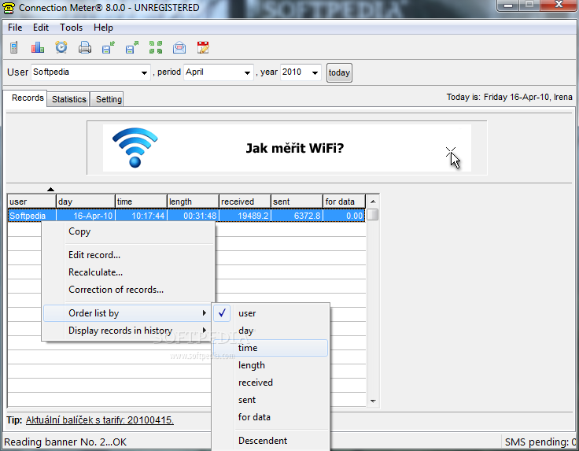Click the day column header
Image resolution: width=579 pixels, height=451 pixels.
coord(86,201)
